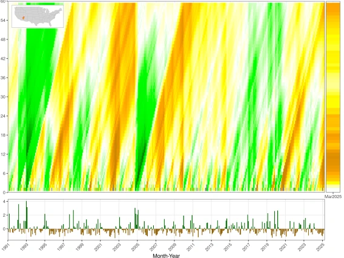Click the Mar2025 vertical color strip
The width and height of the screenshot is (344, 258).
333,97
